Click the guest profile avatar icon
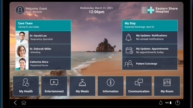 click(x=20, y=10)
